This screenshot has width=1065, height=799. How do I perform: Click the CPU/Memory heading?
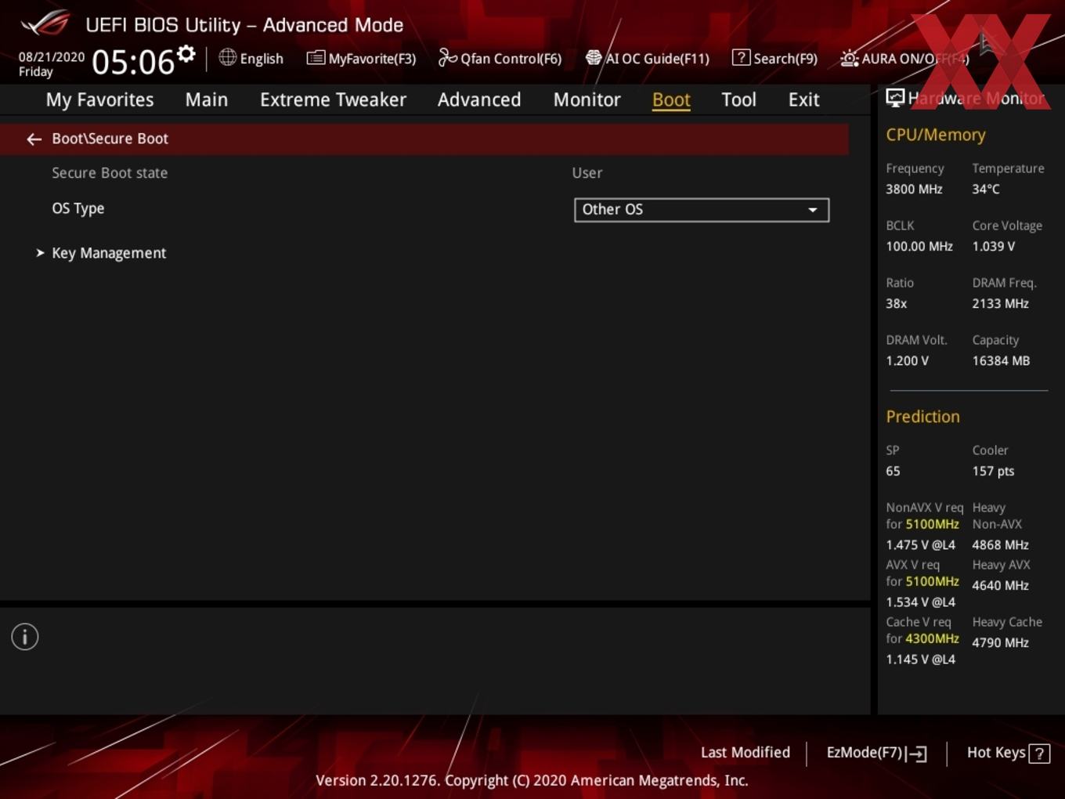(936, 135)
